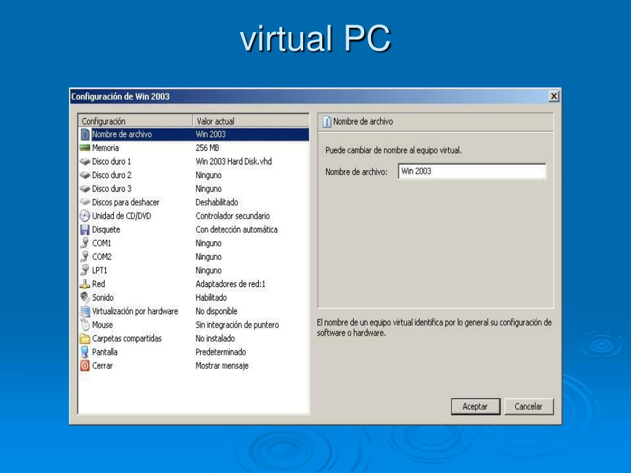Click the Sin integración de puntero value

coord(237,325)
